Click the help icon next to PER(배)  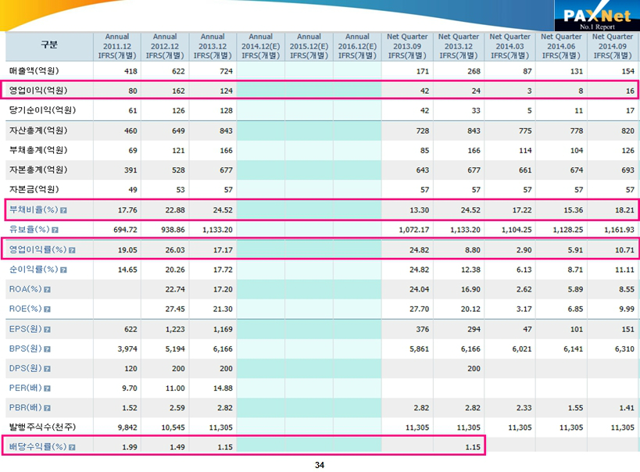tap(46, 388)
